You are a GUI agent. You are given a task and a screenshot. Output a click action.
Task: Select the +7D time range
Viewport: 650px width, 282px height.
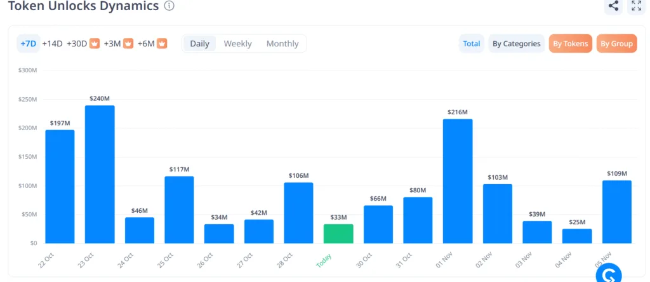coord(28,44)
